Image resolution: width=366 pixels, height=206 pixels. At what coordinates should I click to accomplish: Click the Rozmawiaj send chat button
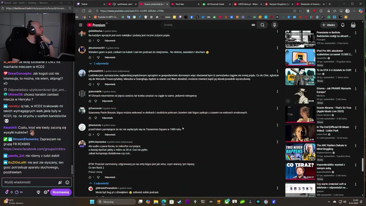click(61, 192)
